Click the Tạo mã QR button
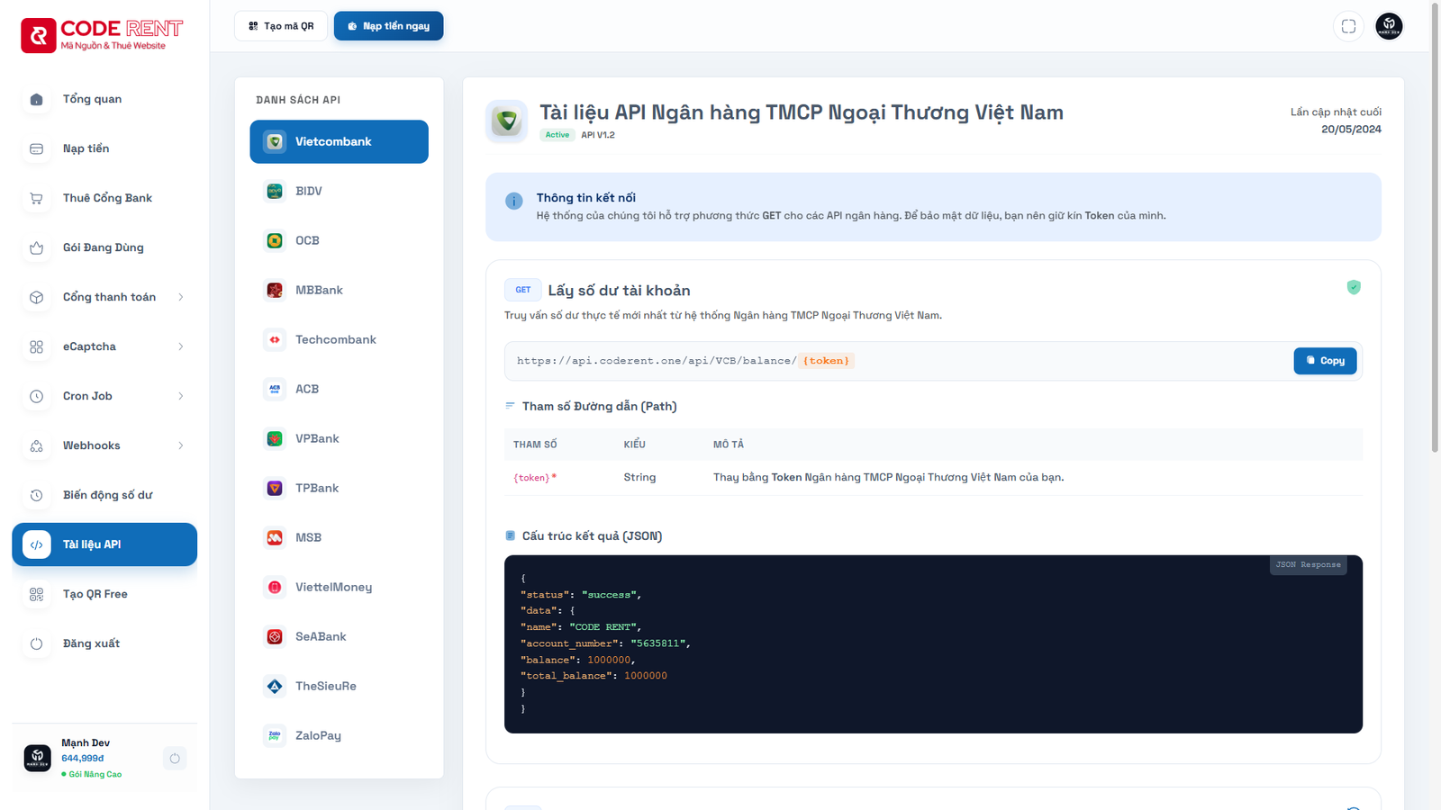The width and height of the screenshot is (1441, 810). coord(281,26)
